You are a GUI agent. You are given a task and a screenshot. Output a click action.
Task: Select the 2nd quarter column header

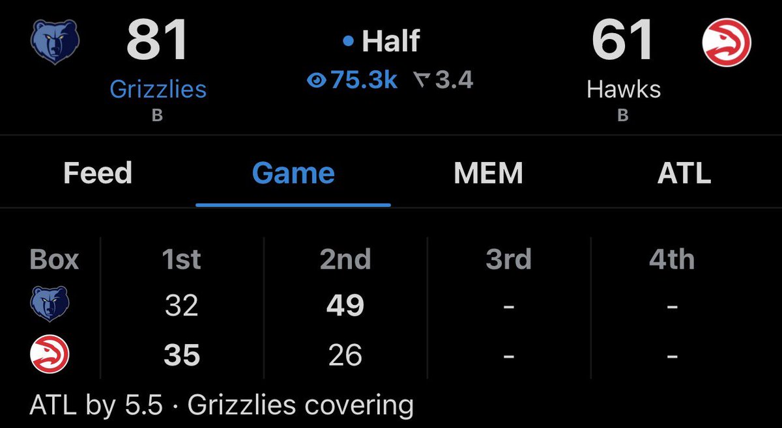345,260
